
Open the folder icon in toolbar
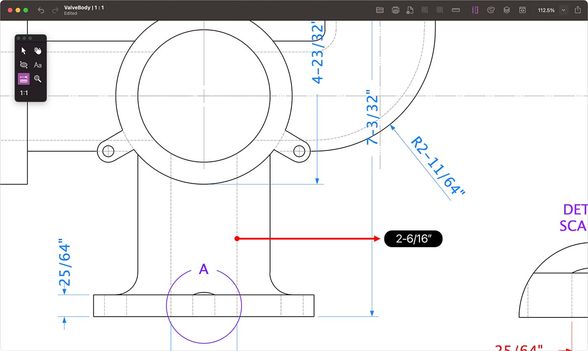[x=380, y=10]
